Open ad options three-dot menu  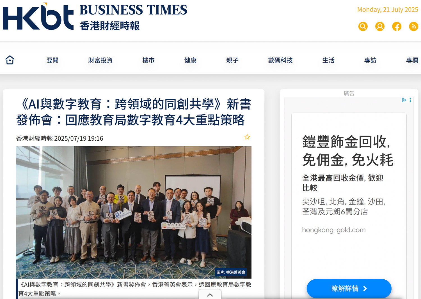tap(410, 100)
